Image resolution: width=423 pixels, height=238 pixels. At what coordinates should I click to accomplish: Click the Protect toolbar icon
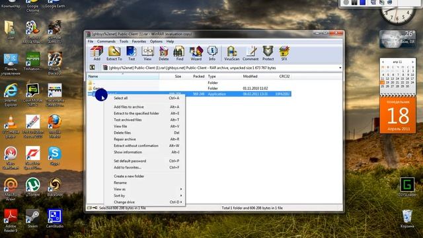pyautogui.click(x=268, y=53)
